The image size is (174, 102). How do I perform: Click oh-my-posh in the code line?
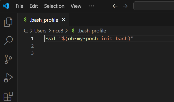[83, 39]
